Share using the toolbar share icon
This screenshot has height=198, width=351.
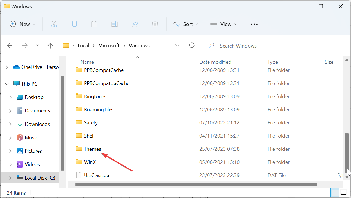(x=135, y=24)
